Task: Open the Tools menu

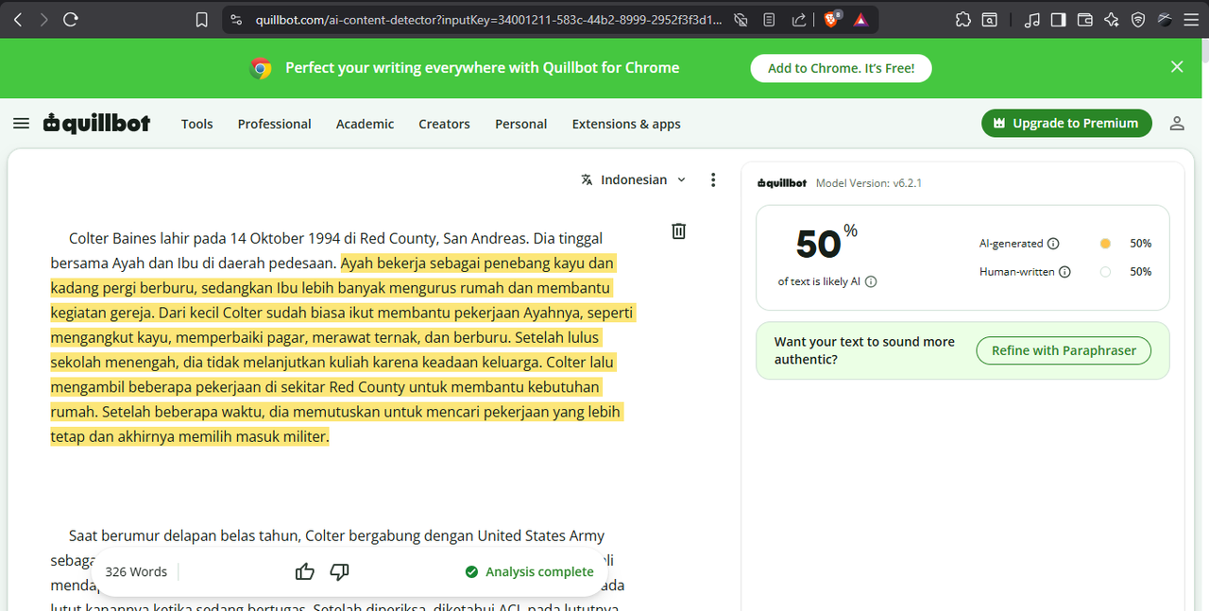Action: [x=197, y=124]
